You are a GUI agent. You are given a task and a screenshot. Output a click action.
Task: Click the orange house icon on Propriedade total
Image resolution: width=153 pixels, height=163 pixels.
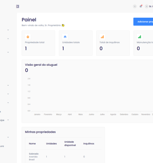pyautogui.click(x=28, y=37)
